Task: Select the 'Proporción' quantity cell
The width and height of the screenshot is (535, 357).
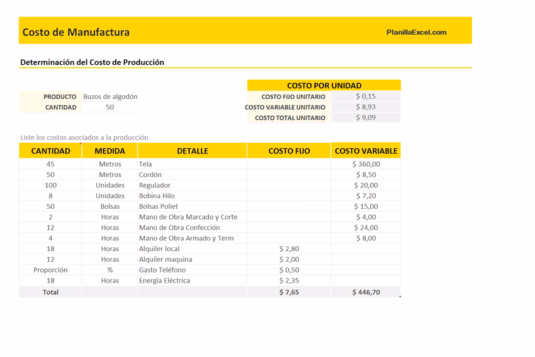Action: [x=51, y=270]
